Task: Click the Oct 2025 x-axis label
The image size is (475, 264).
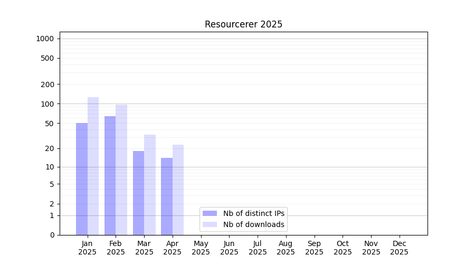Action: 343,248
